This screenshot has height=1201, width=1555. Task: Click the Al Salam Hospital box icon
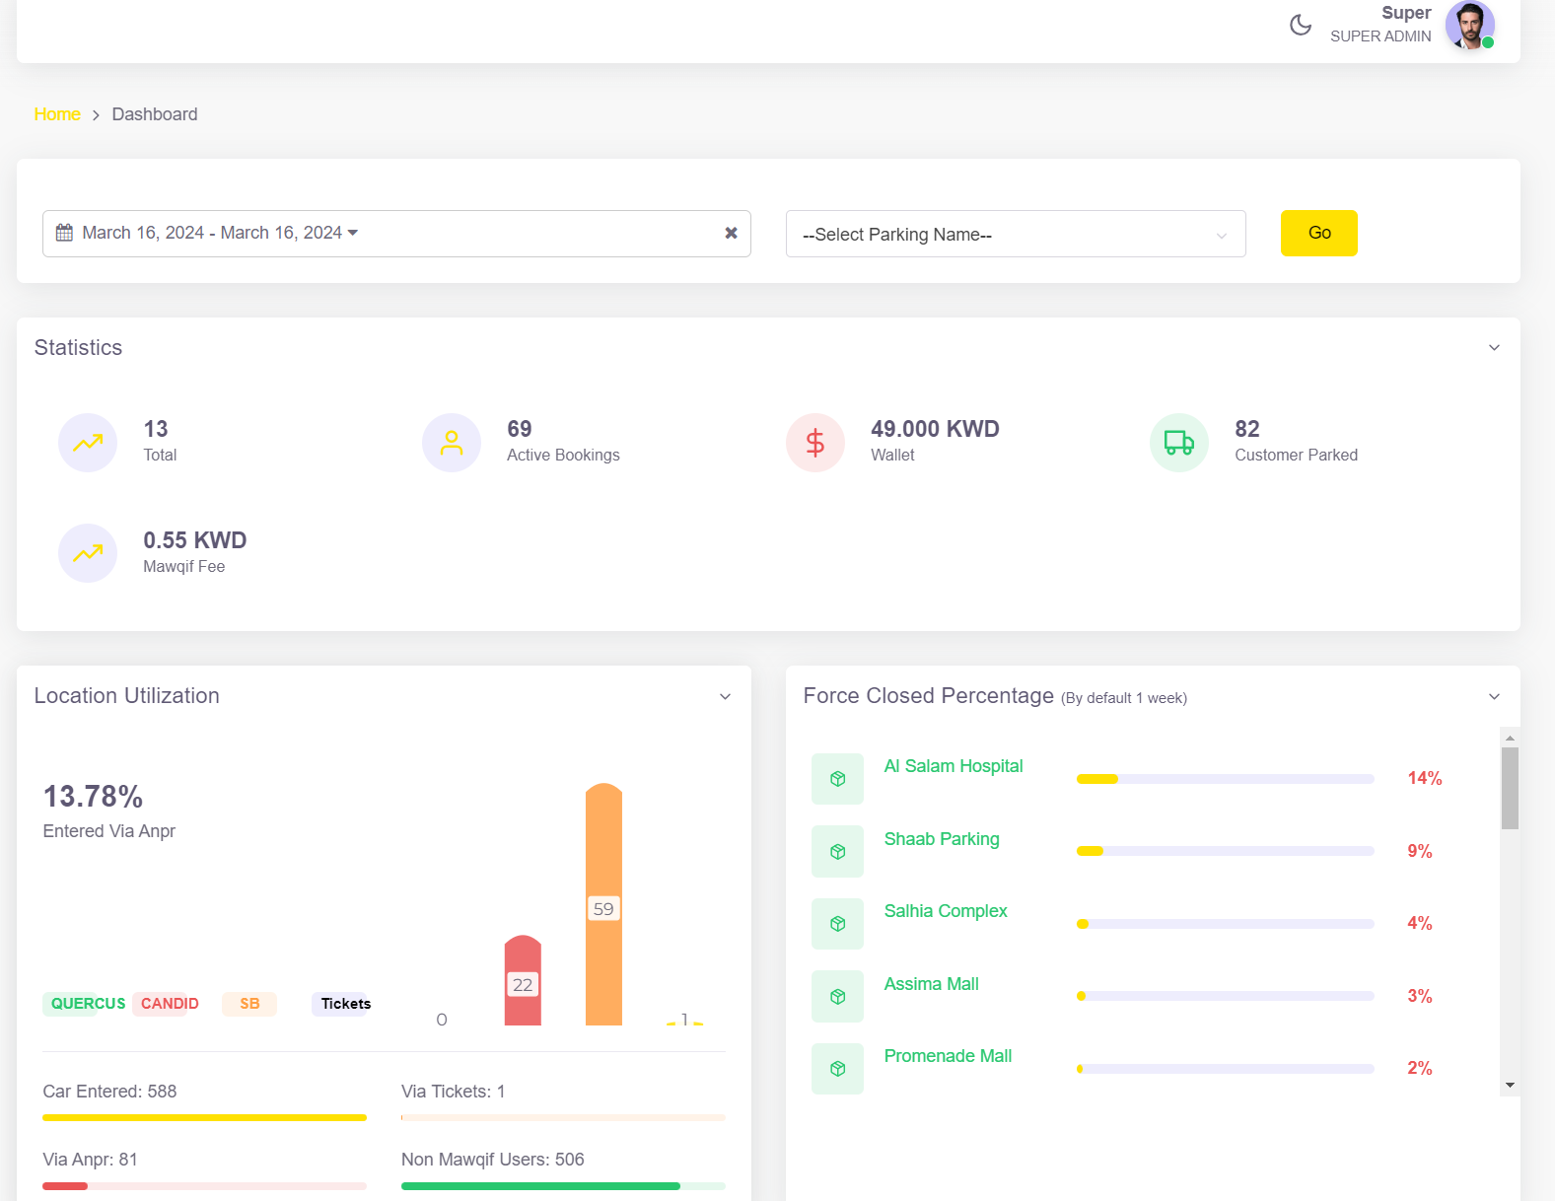[837, 779]
